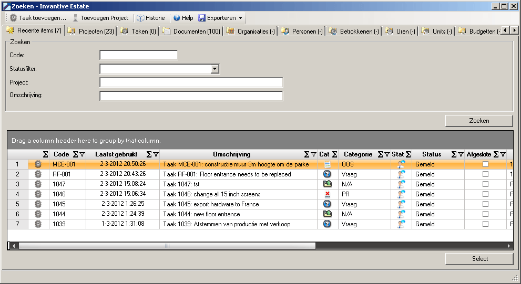This screenshot has width=521, height=284.
Task: Click Taak toevoegen in the toolbar
Action: [38, 18]
